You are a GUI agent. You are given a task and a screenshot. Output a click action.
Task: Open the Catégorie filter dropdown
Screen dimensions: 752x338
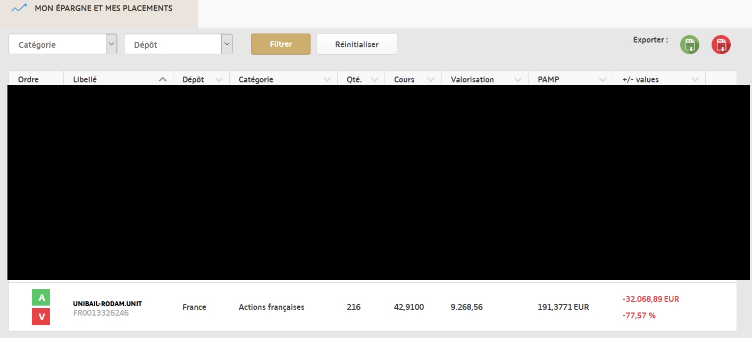[63, 44]
